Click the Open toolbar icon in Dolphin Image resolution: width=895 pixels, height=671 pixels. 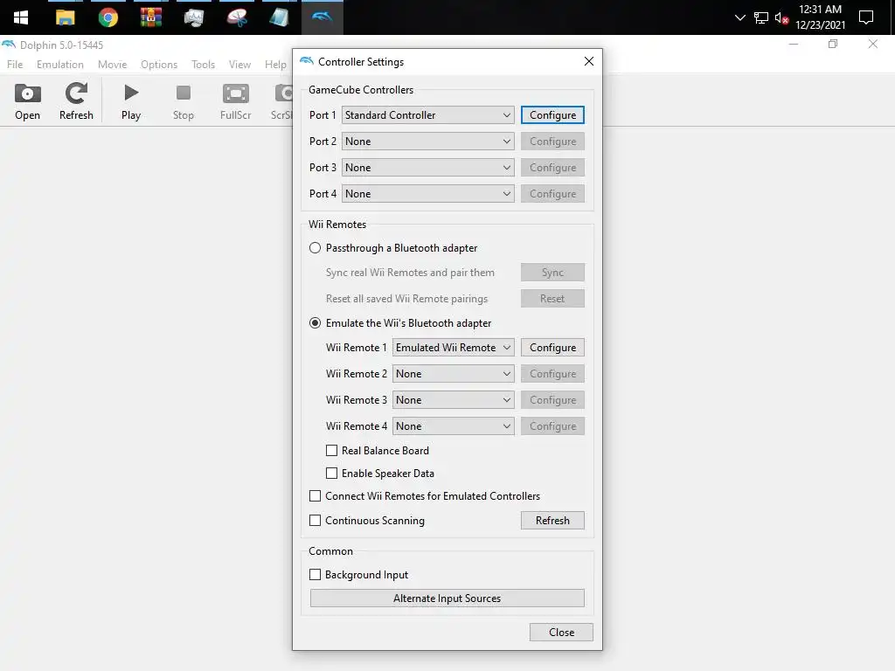click(x=27, y=101)
